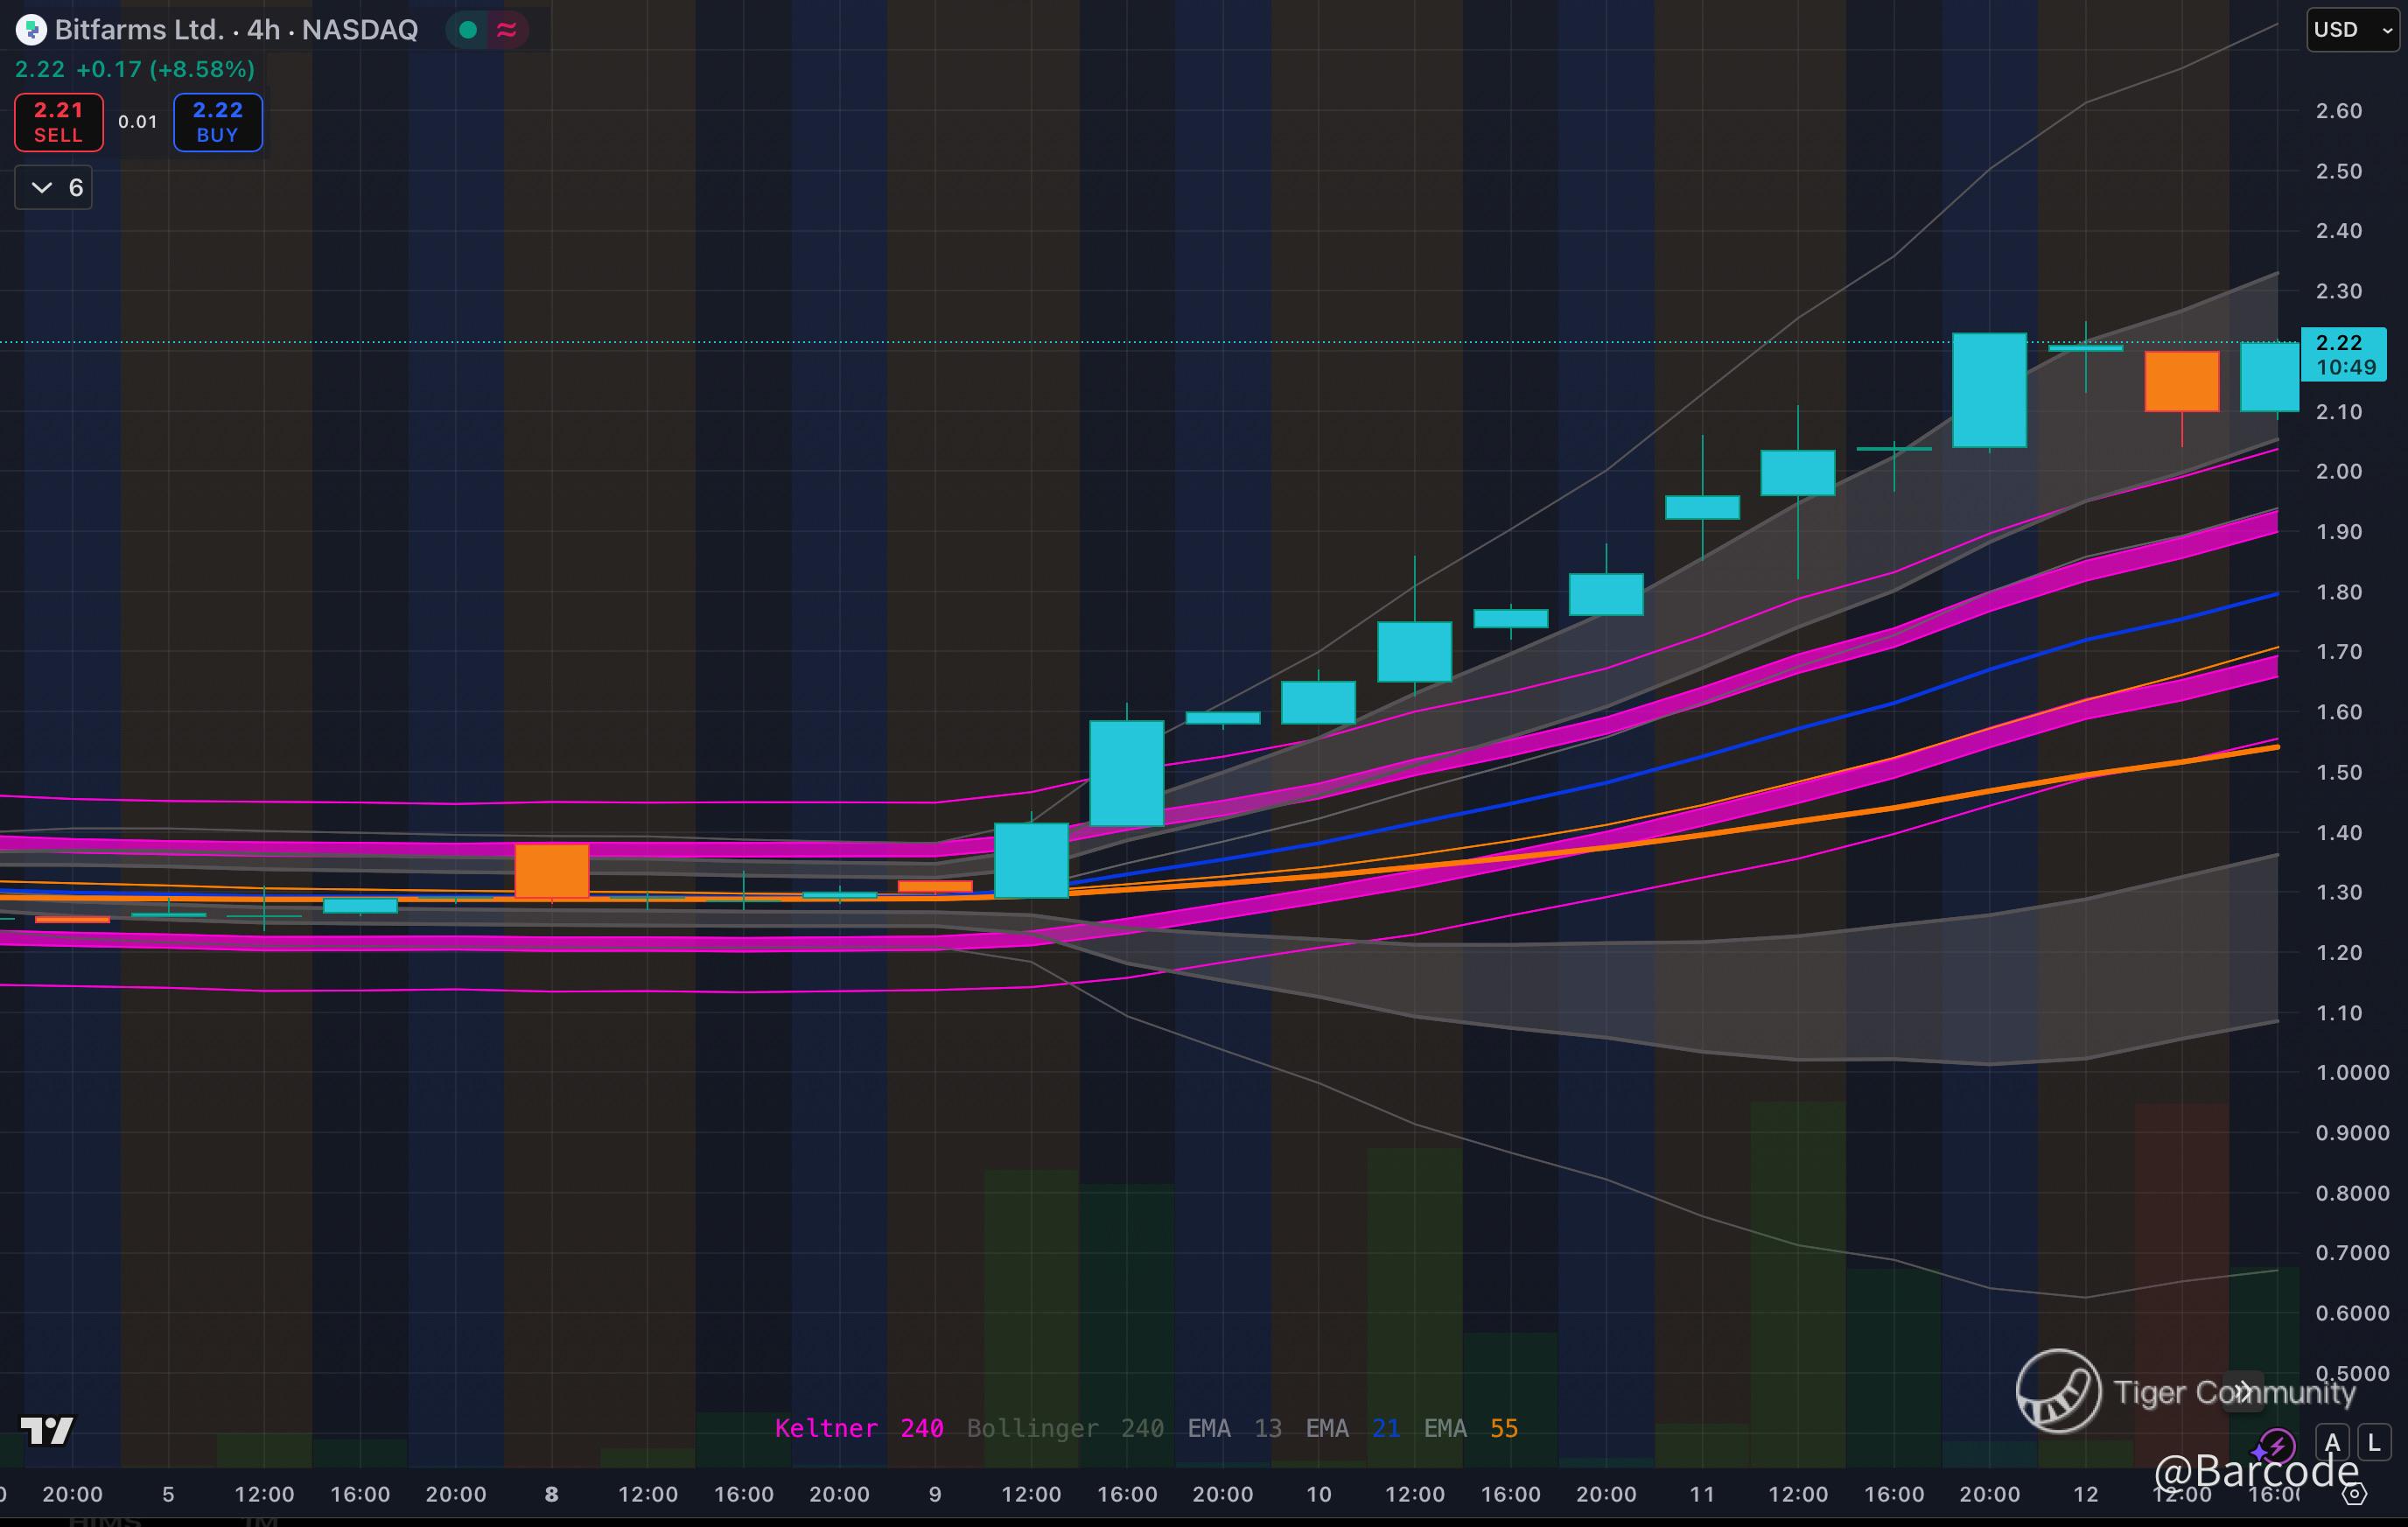This screenshot has width=2408, height=1527.
Task: Open chart settings hexagon gear icon
Action: click(2355, 1495)
